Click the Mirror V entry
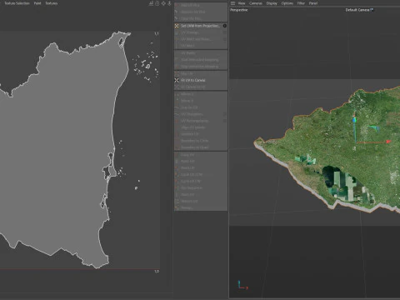This screenshot has height=300, width=400. coord(201,101)
